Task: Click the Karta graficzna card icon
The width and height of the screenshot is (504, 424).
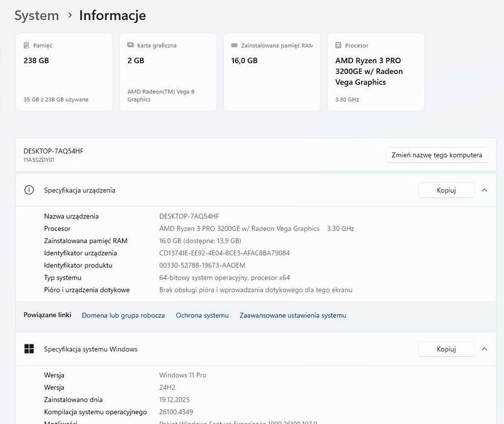Action: [x=130, y=45]
